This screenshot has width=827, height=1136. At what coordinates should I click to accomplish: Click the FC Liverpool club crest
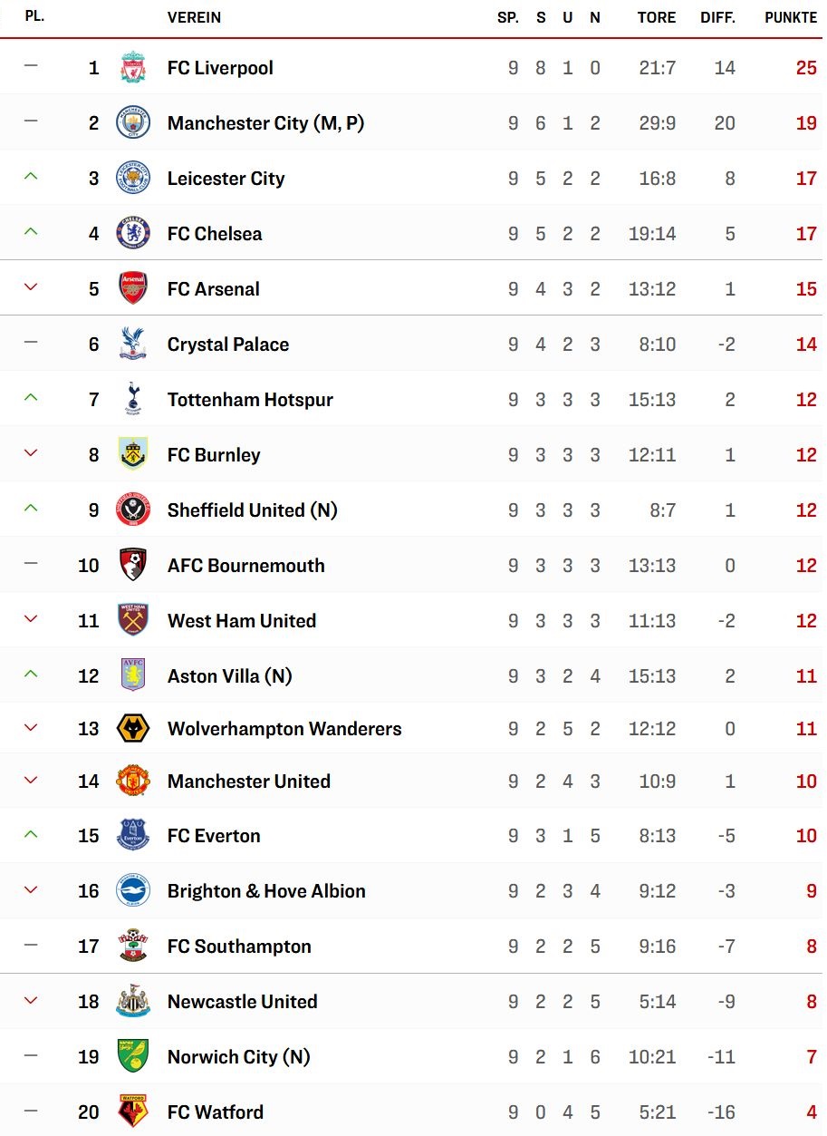tap(133, 68)
